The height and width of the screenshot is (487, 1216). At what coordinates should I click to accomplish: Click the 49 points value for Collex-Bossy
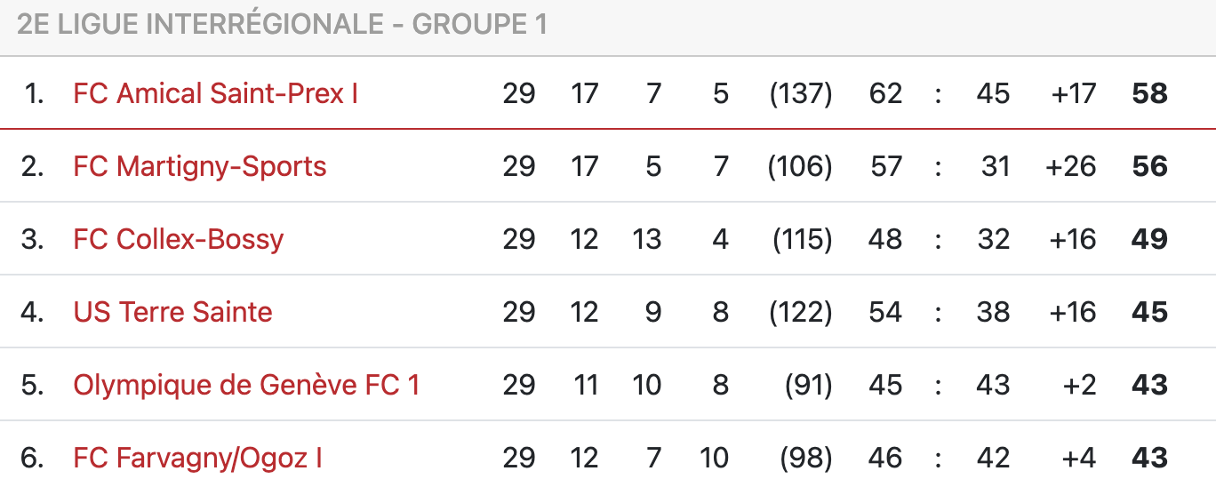1149,239
